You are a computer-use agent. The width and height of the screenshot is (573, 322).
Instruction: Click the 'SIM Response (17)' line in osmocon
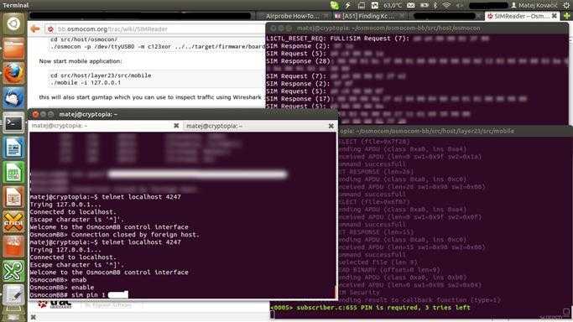[397, 99]
